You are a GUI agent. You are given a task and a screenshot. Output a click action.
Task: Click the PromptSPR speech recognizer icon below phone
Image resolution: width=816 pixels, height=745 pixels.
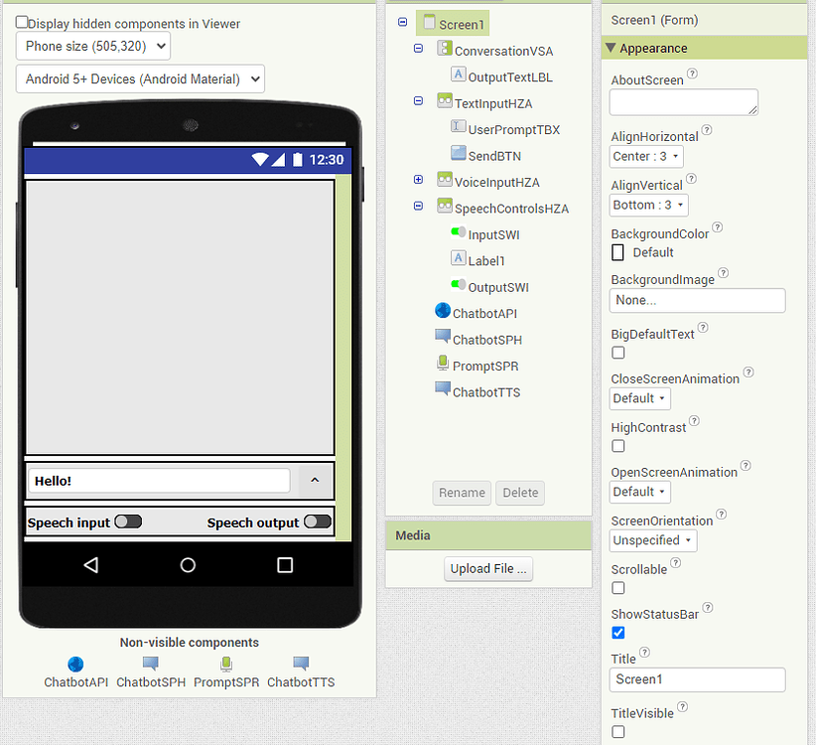[225, 664]
